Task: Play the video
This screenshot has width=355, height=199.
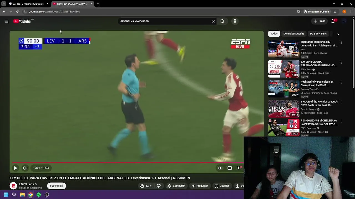Action: tap(16, 168)
